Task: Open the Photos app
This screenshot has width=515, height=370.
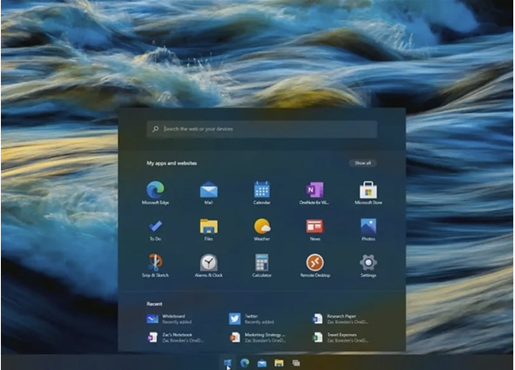Action: click(368, 226)
